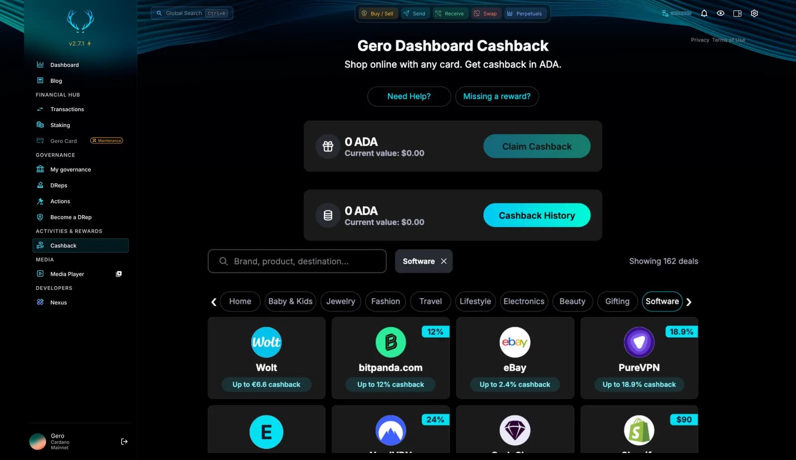Select the Fashion category tab
This screenshot has height=460, width=796.
[x=386, y=302]
